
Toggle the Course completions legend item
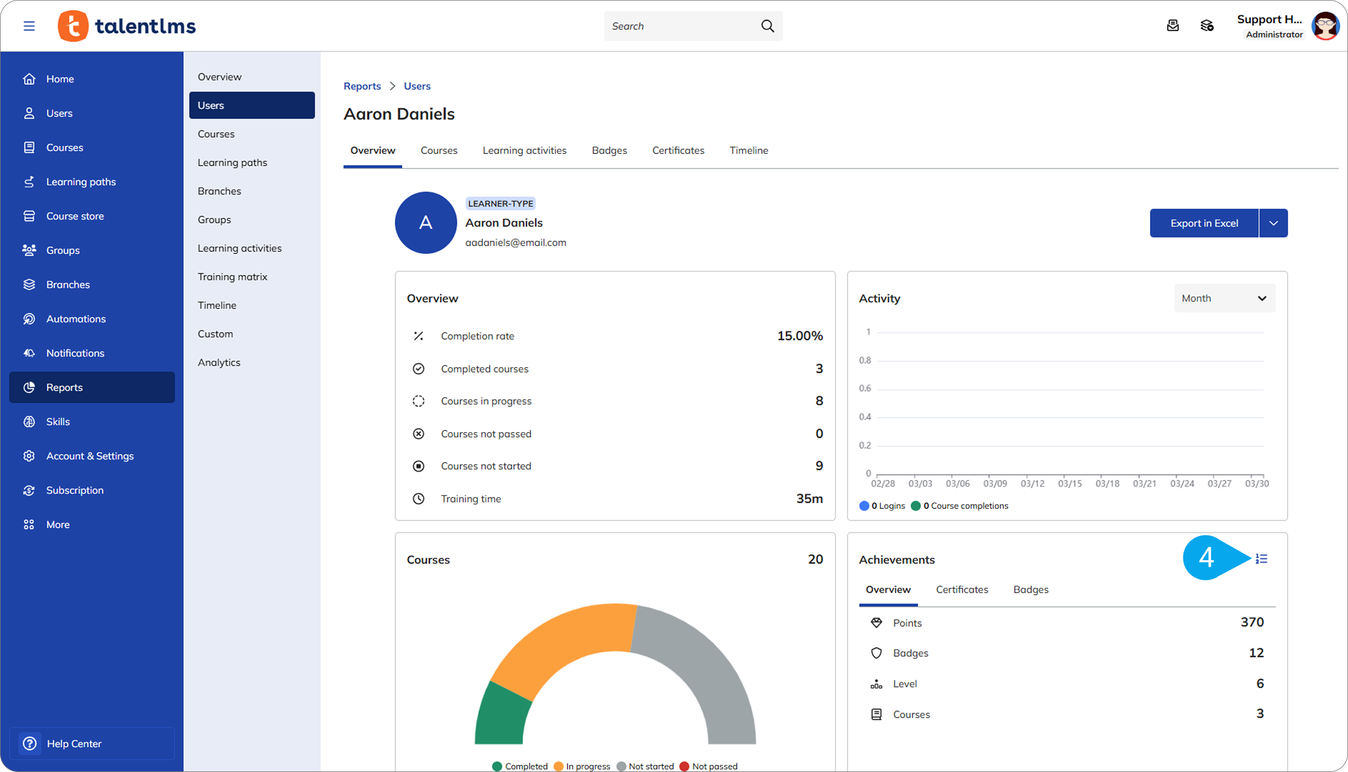click(960, 506)
